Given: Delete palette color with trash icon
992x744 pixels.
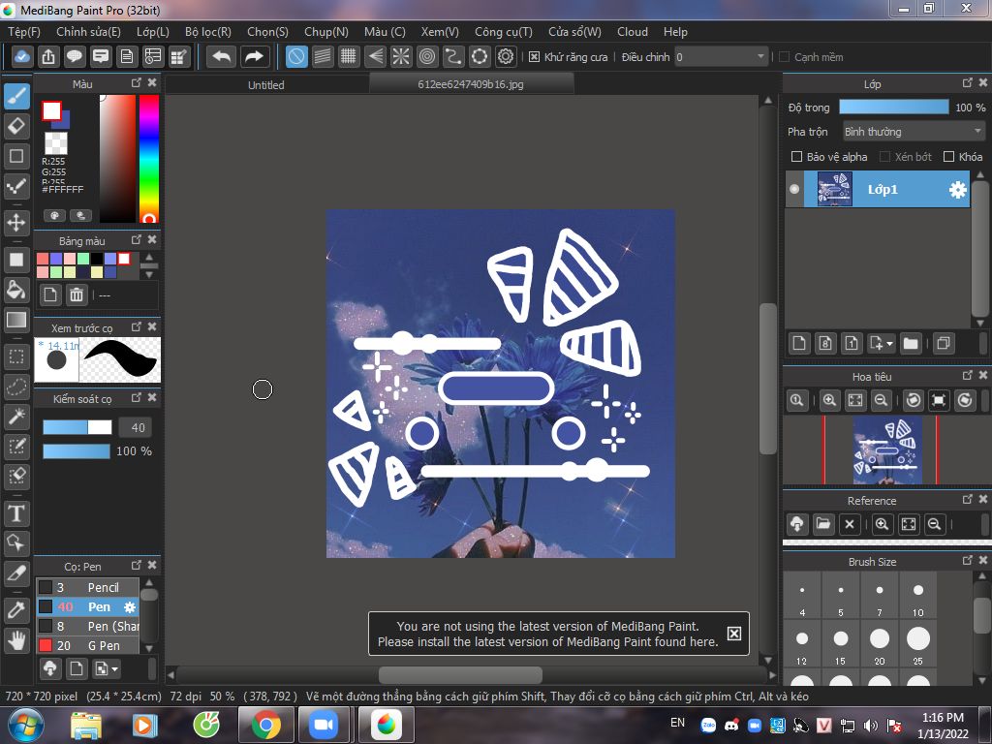Looking at the screenshot, I should point(77,294).
